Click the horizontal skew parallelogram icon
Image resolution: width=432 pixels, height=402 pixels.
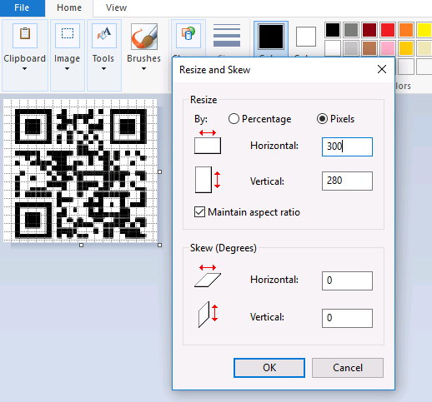(208, 275)
